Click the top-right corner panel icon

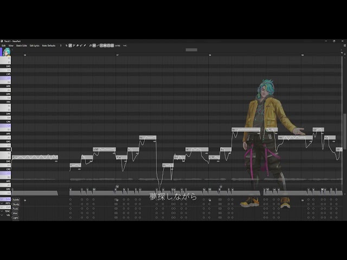(345, 45)
